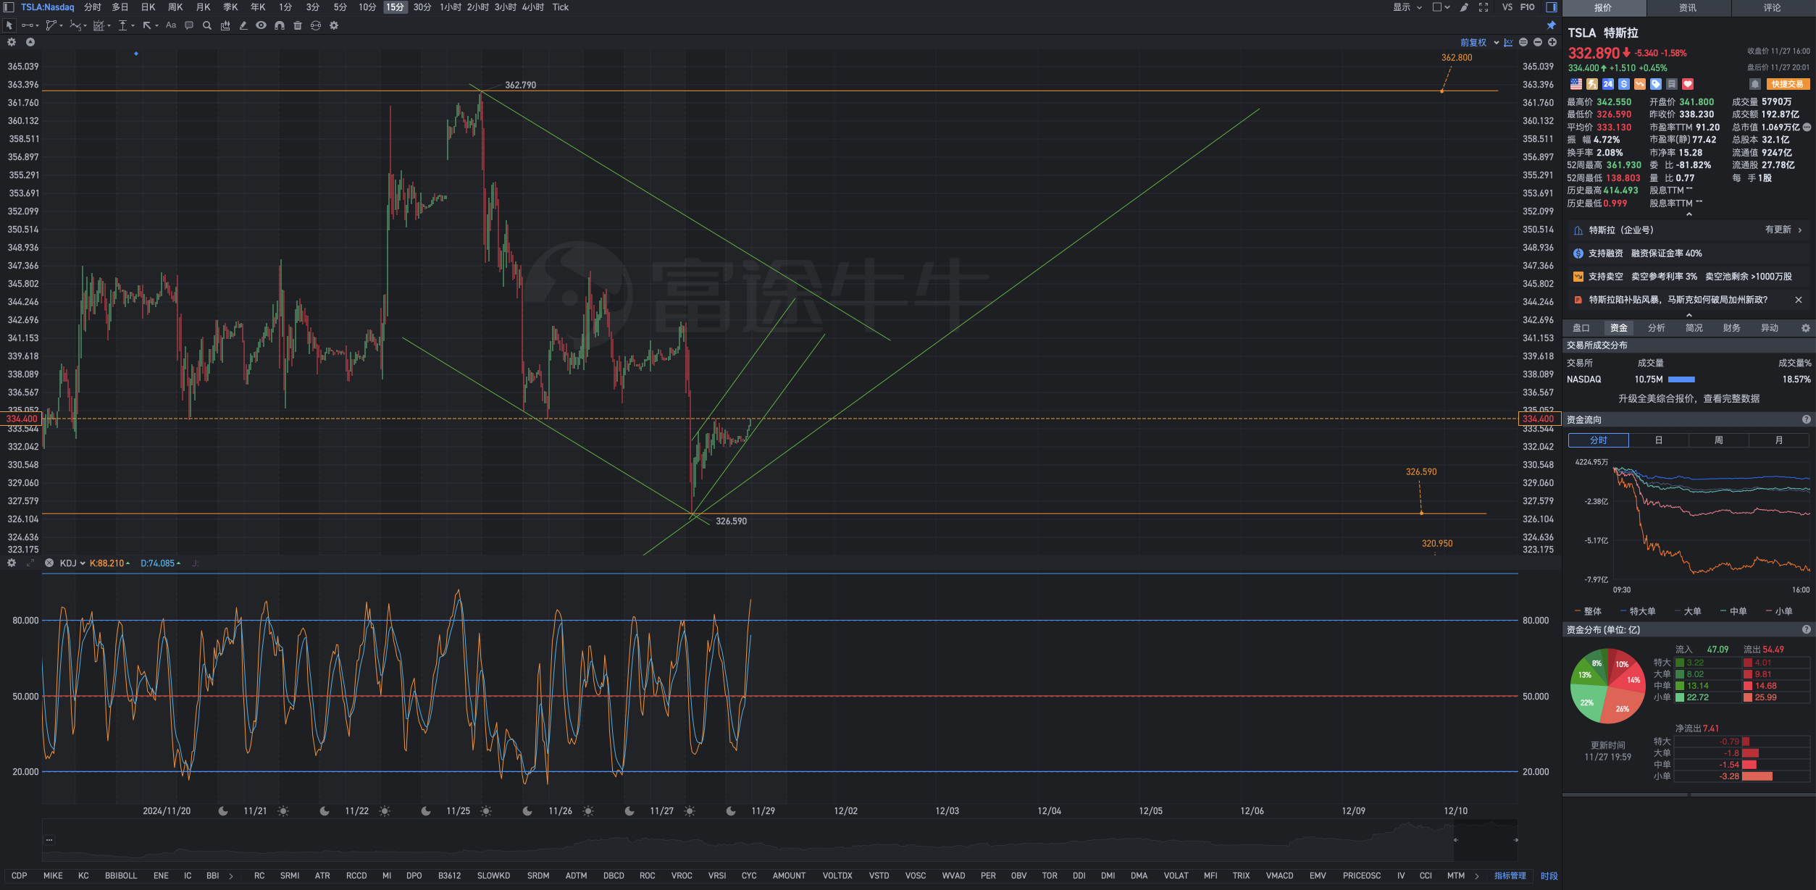Open the chart layout dropdown
Screen dimensions: 1816x890
[1441, 7]
